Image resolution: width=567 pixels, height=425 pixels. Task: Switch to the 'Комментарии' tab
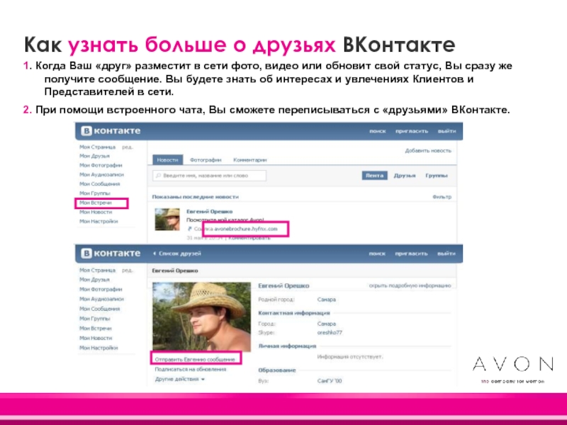[x=250, y=160]
